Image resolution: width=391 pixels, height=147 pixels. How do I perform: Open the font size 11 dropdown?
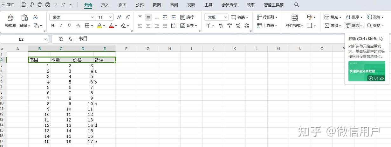[x=111, y=17]
